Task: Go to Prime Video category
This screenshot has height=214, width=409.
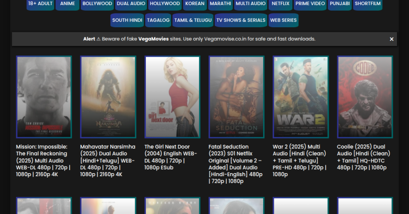Action: pos(310,4)
